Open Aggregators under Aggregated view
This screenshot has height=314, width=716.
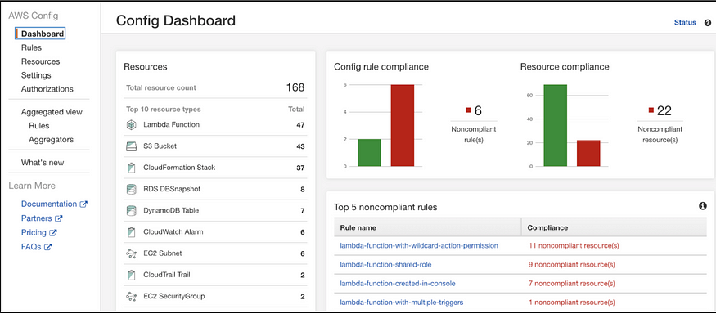(x=51, y=140)
